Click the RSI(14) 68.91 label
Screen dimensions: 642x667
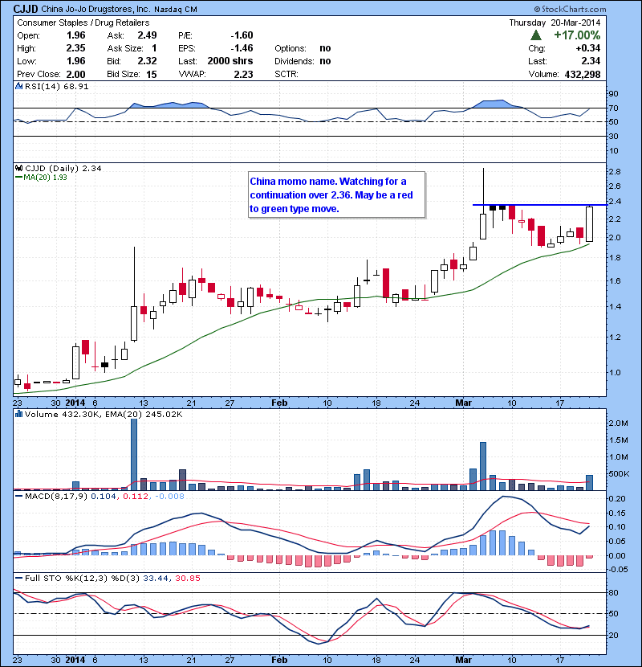(x=56, y=86)
